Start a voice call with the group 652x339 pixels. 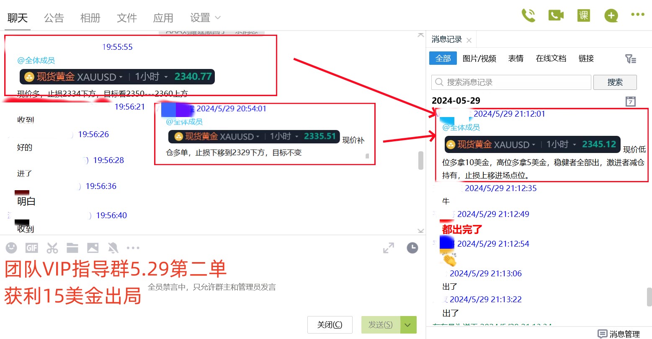(x=528, y=16)
